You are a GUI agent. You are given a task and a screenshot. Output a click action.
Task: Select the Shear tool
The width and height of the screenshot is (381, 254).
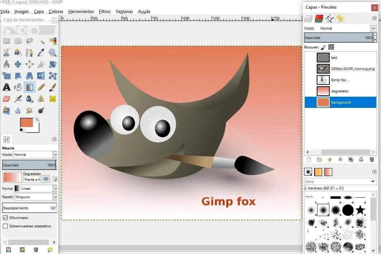18,76
